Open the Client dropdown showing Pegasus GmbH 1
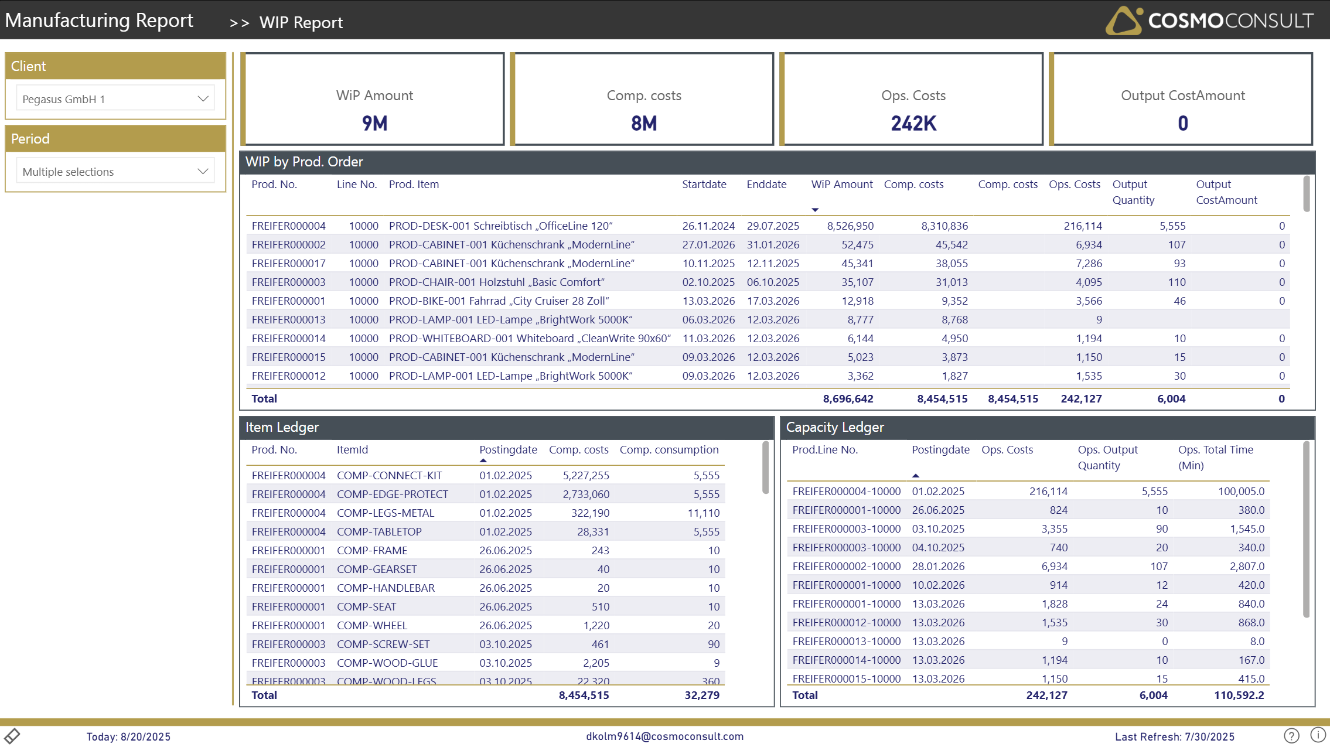The height and width of the screenshot is (747, 1330). [x=114, y=98]
